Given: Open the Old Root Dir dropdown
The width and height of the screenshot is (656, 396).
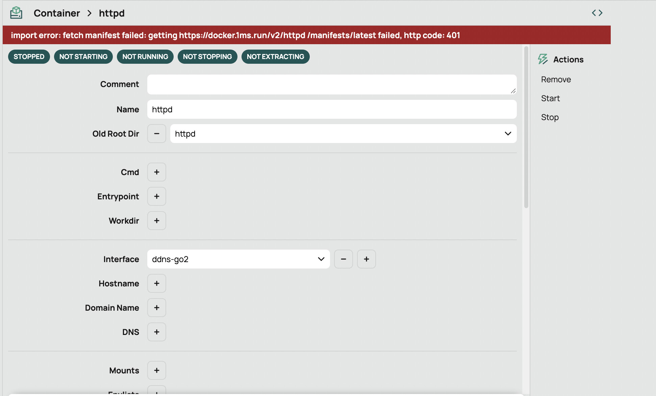Looking at the screenshot, I should tap(344, 134).
